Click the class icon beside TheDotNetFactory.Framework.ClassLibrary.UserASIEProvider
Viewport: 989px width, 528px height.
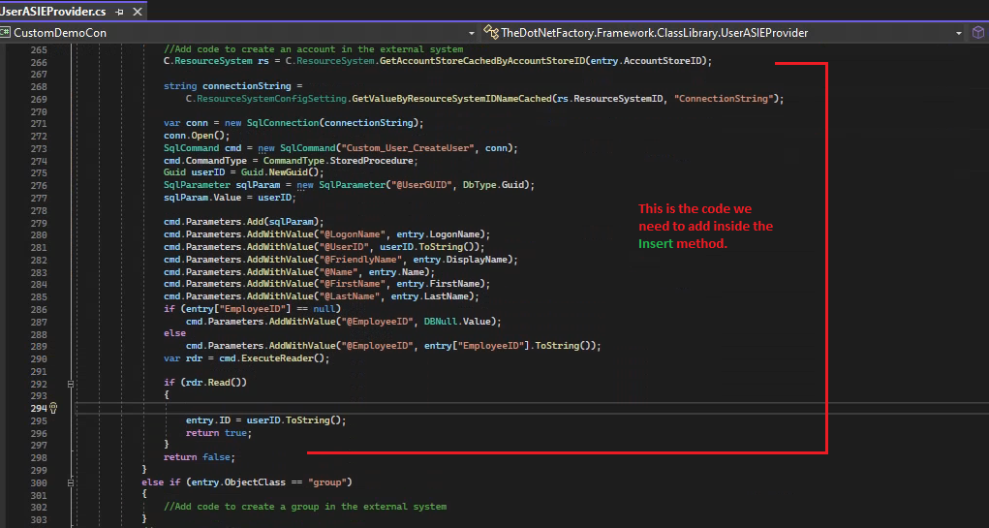[x=492, y=33]
